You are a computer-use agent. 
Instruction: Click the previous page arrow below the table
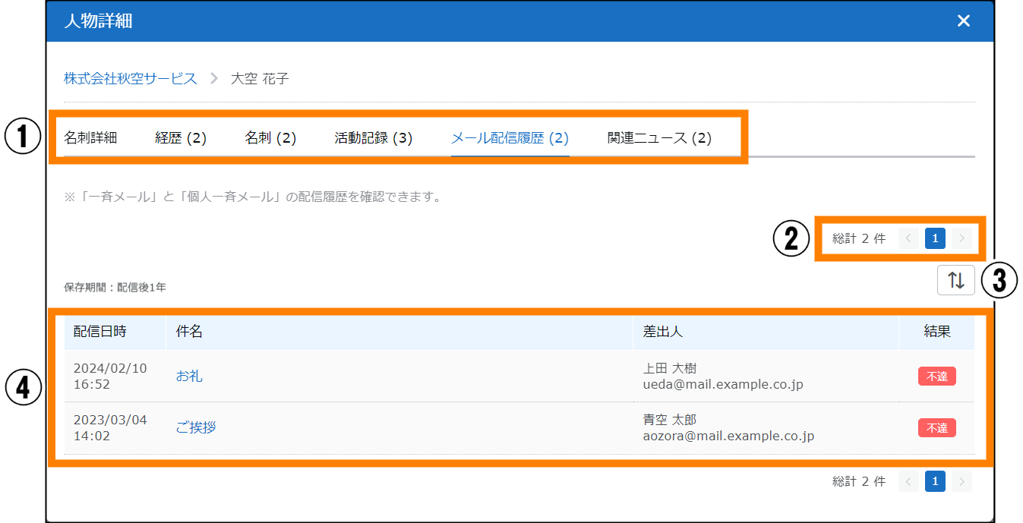click(x=908, y=481)
